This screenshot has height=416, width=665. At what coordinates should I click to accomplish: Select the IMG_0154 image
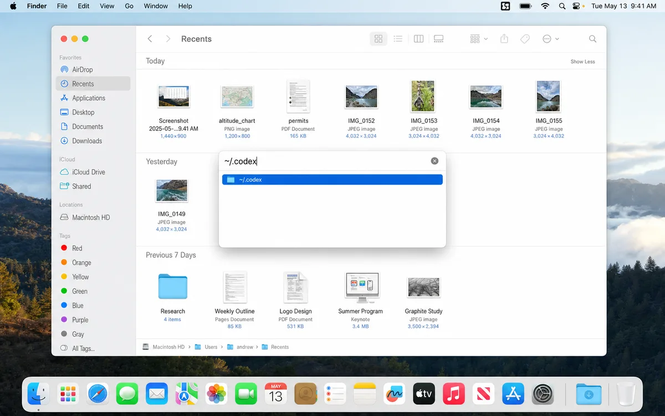[x=486, y=97]
